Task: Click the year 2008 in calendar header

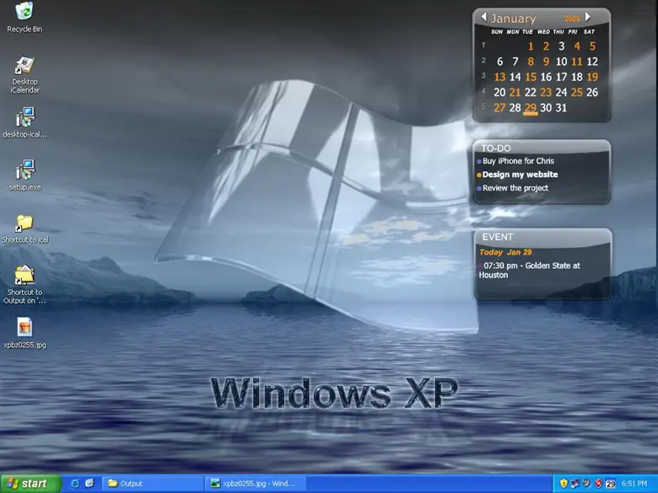Action: coord(573,18)
